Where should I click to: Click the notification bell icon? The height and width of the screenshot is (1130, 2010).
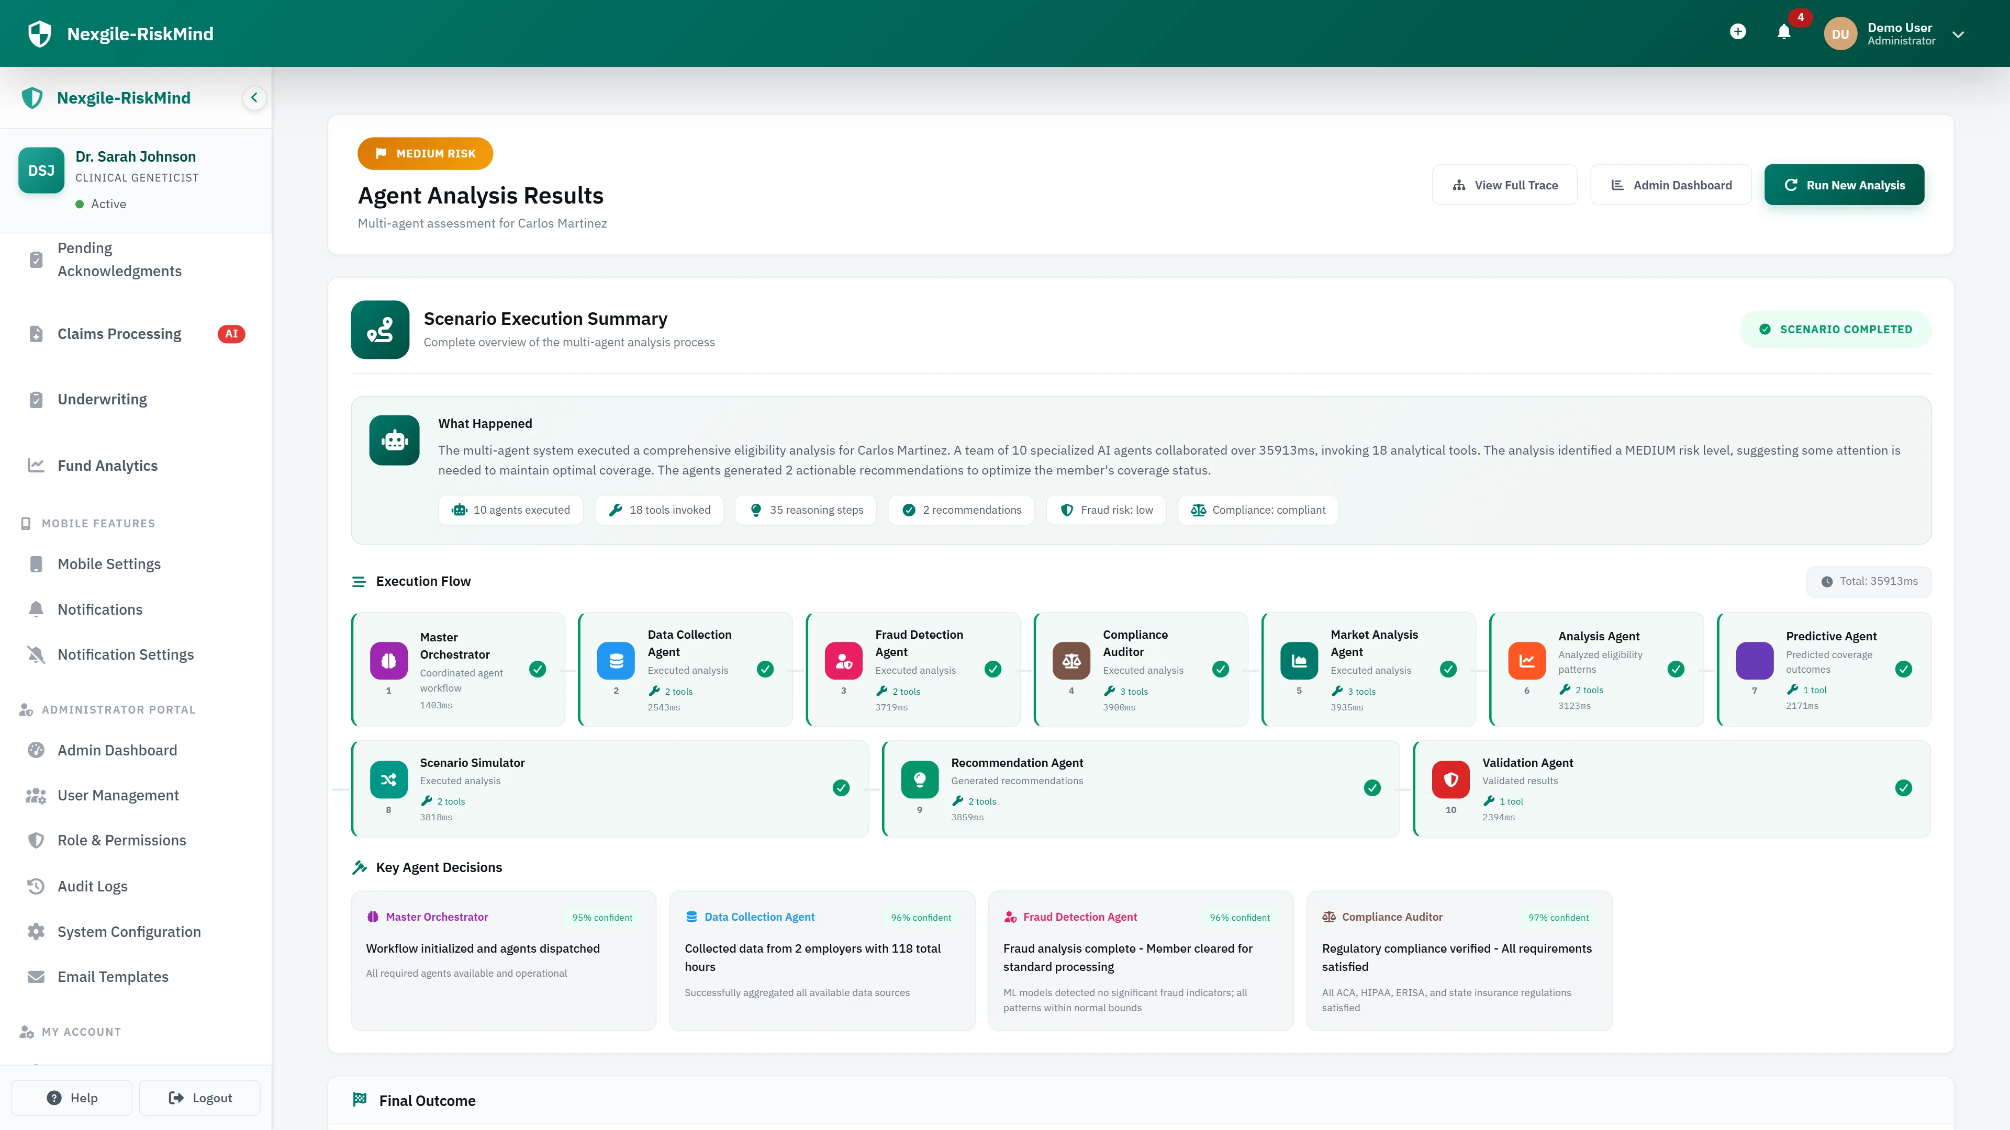pyautogui.click(x=1784, y=32)
